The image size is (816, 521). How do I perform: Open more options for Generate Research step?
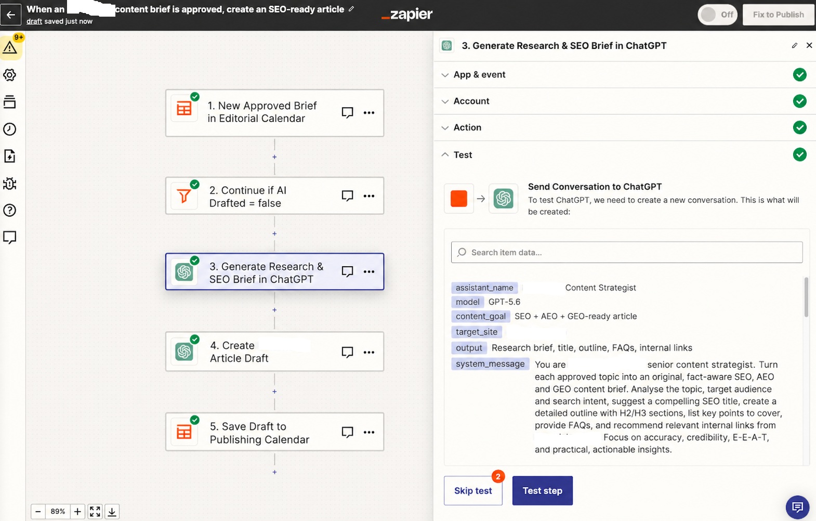369,271
